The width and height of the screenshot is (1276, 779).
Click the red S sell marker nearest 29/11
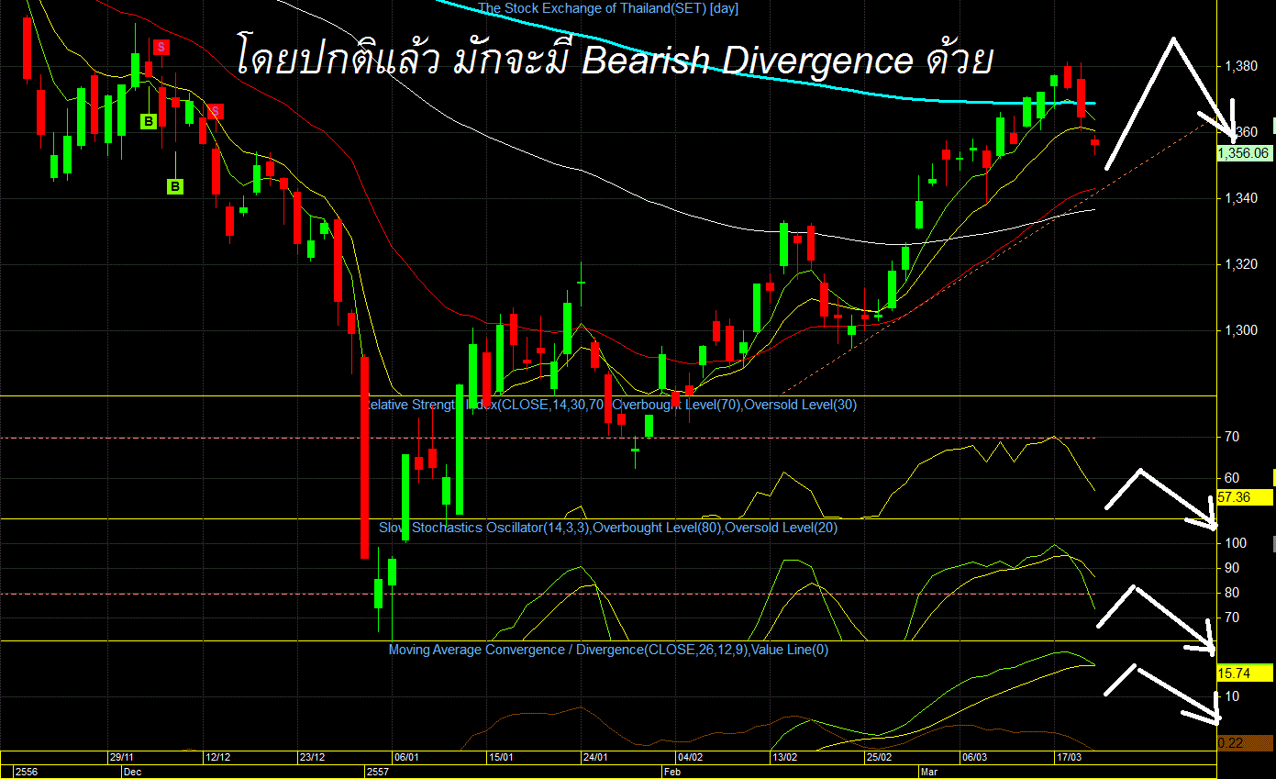point(161,46)
